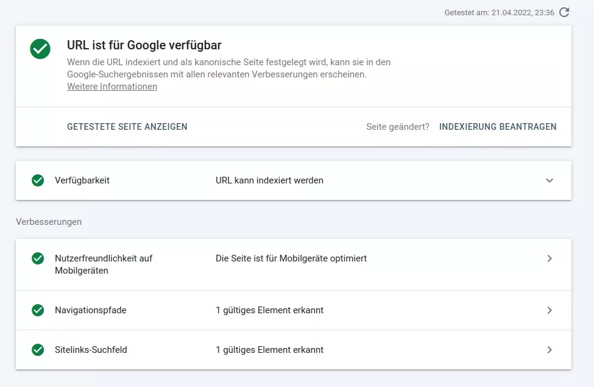The image size is (594, 387).
Task: Click the Sitelinks-Suchfeld row label
Action: (91, 349)
